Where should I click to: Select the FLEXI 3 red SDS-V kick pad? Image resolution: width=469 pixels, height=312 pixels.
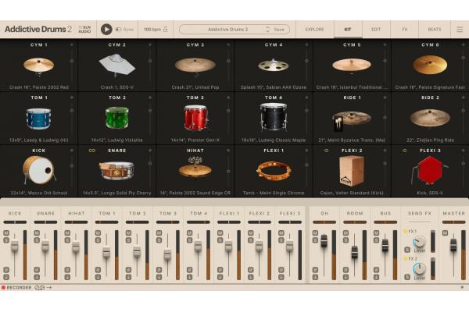click(x=430, y=170)
